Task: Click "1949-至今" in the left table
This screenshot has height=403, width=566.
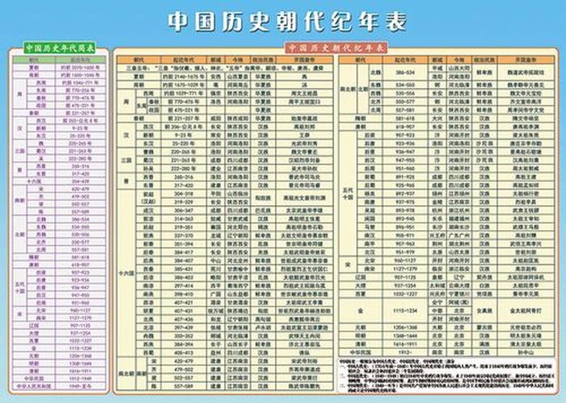Action: tap(81, 386)
